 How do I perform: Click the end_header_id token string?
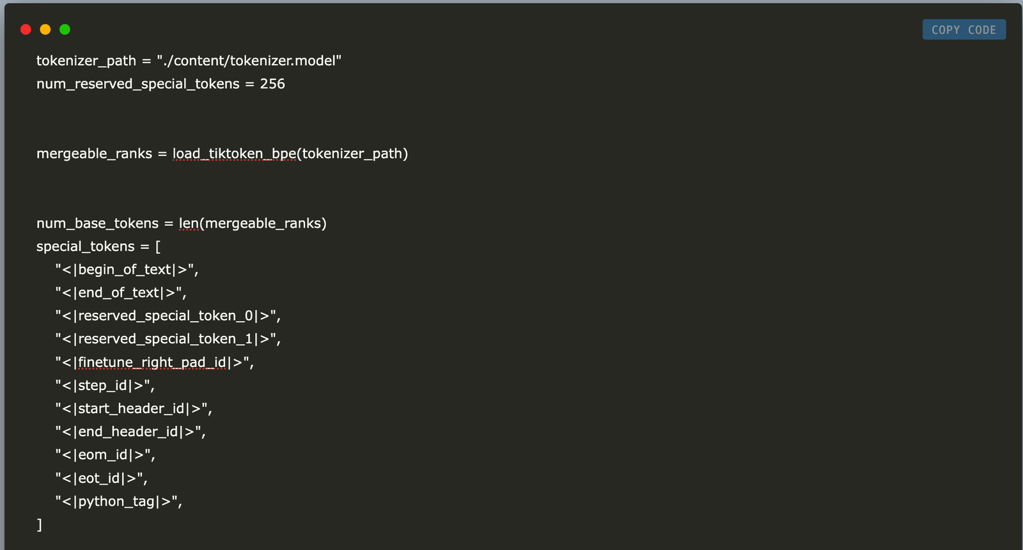click(130, 432)
